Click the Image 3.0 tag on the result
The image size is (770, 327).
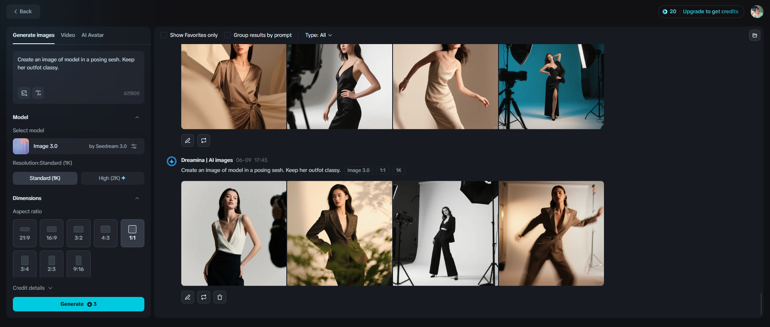click(358, 170)
